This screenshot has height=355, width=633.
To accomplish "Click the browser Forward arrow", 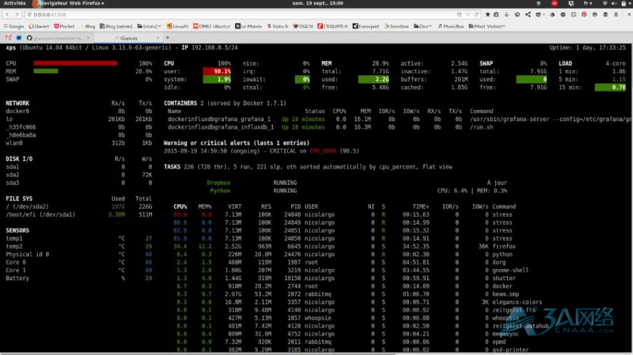I will tap(17, 15).
